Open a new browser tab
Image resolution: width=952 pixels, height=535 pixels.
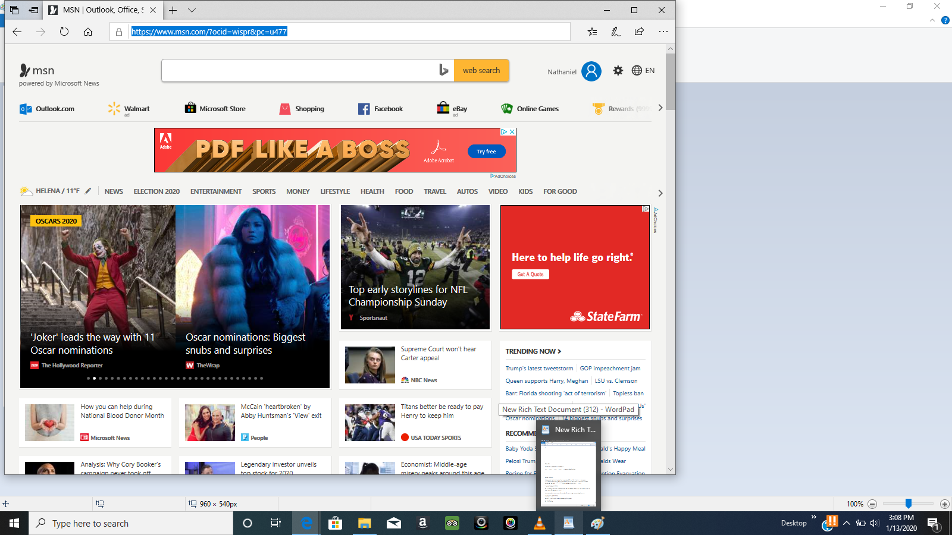[173, 10]
